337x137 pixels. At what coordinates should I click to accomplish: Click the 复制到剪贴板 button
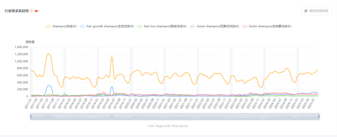click(316, 11)
